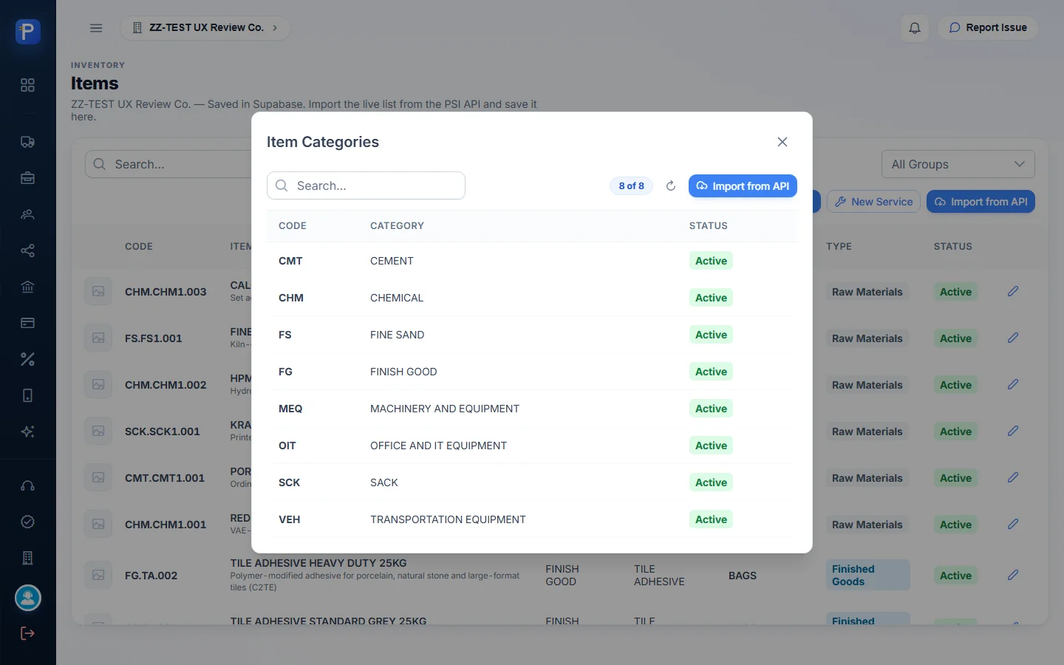Edit item CHM.CHM1.003 with pencil icon
The height and width of the screenshot is (665, 1064).
(x=1013, y=291)
